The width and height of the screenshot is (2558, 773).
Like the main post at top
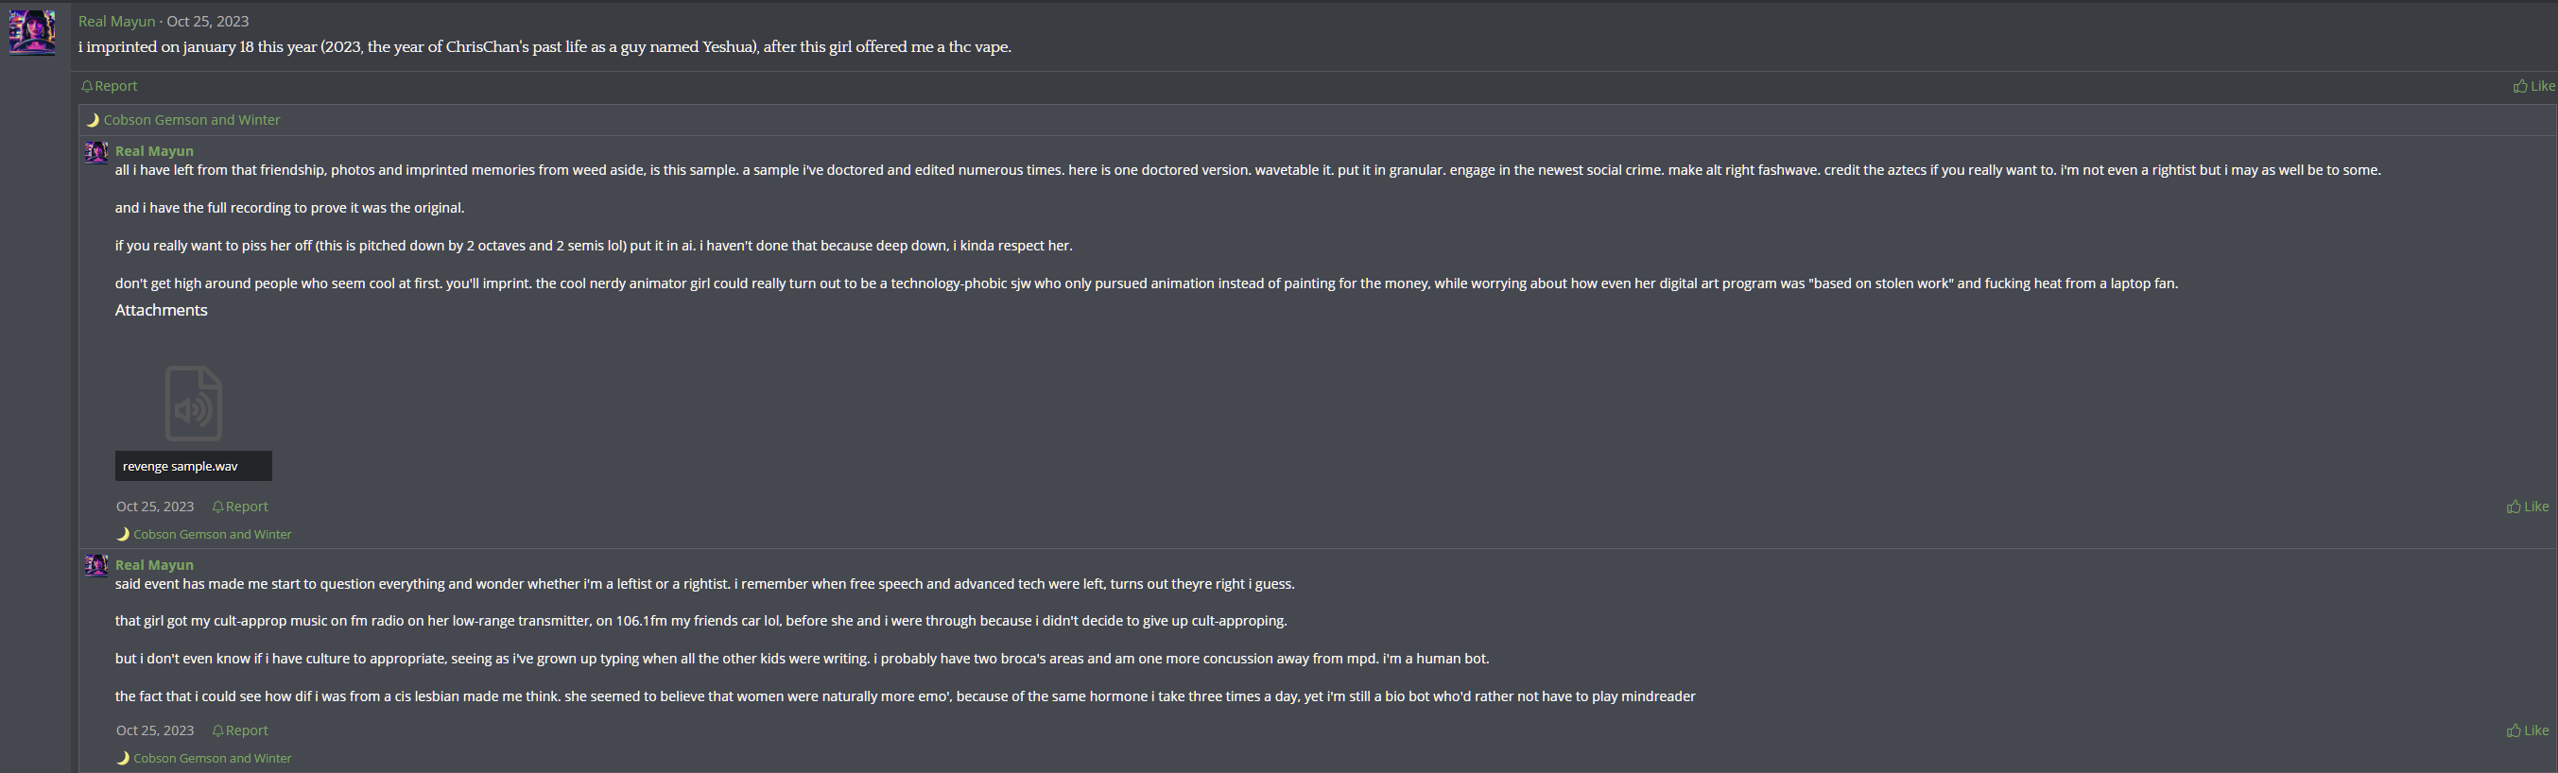coord(2533,86)
